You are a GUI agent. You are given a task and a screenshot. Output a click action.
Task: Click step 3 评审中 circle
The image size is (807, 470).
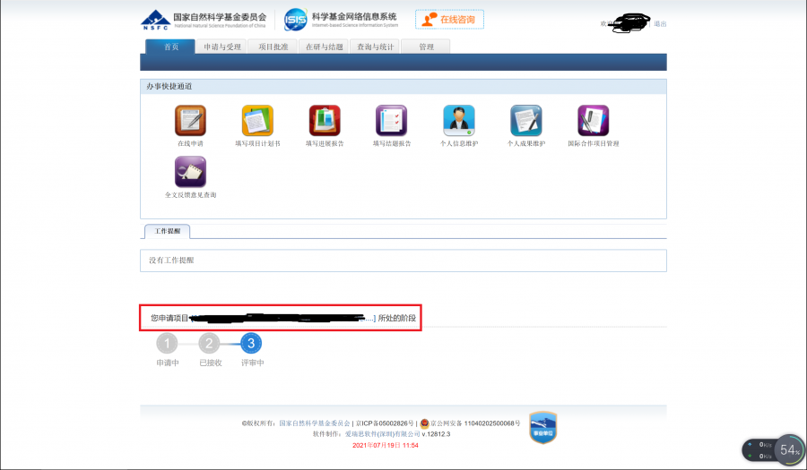[251, 343]
